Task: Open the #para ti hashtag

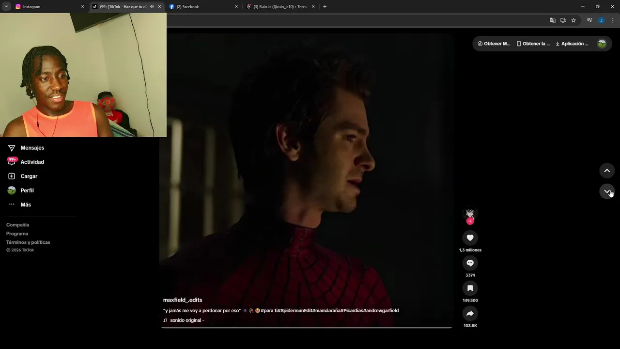Action: click(269, 310)
